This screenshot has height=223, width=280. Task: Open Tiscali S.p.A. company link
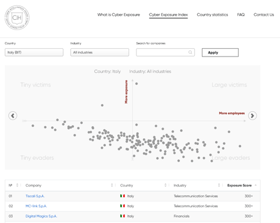click(35, 196)
